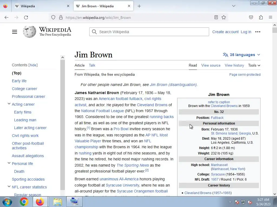Open the Tools dropdown
This screenshot has width=277, height=207.
(254, 65)
